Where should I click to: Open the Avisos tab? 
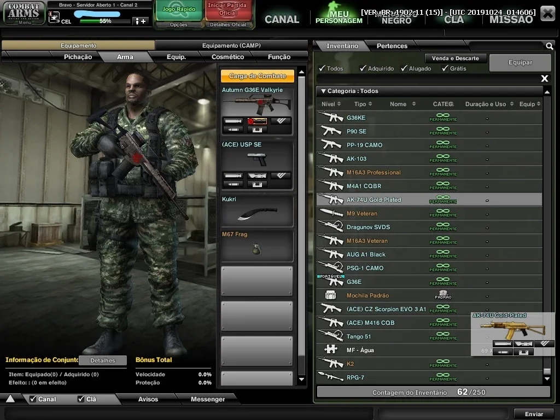click(x=148, y=399)
